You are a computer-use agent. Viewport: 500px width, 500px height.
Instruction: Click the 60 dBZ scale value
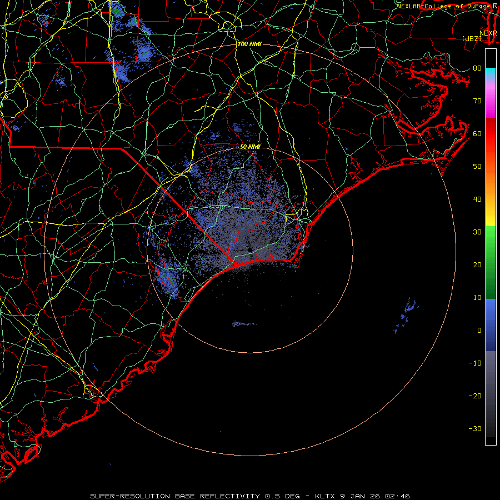[x=477, y=133]
